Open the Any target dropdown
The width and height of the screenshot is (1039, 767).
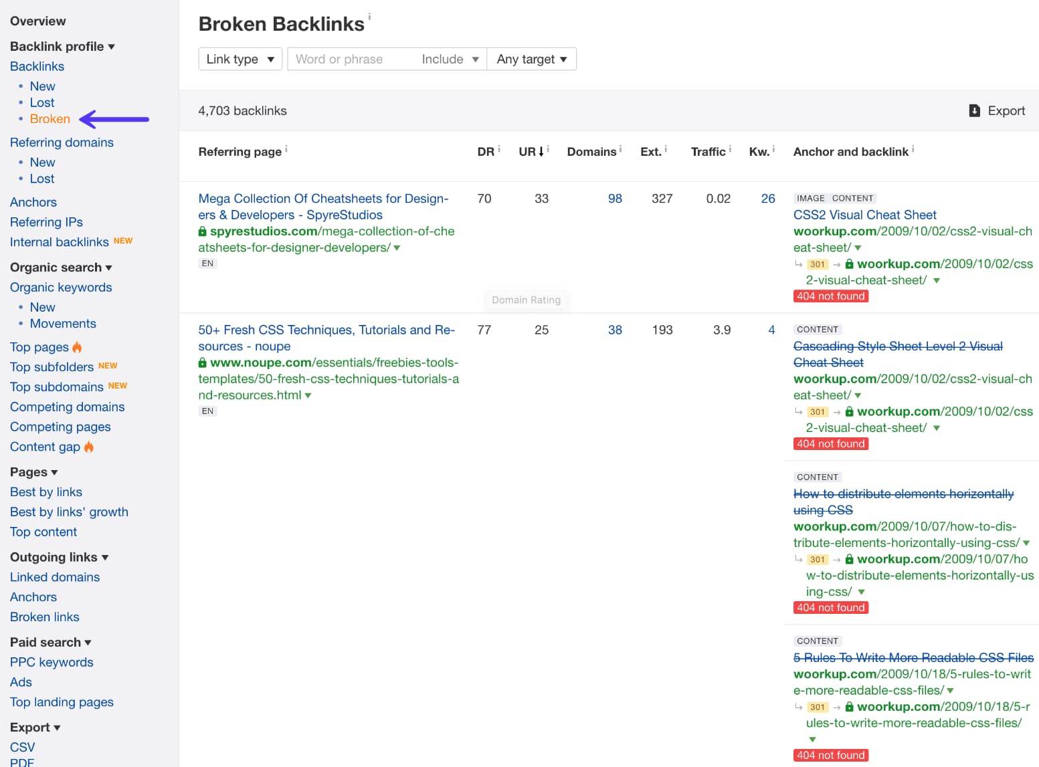click(x=531, y=59)
